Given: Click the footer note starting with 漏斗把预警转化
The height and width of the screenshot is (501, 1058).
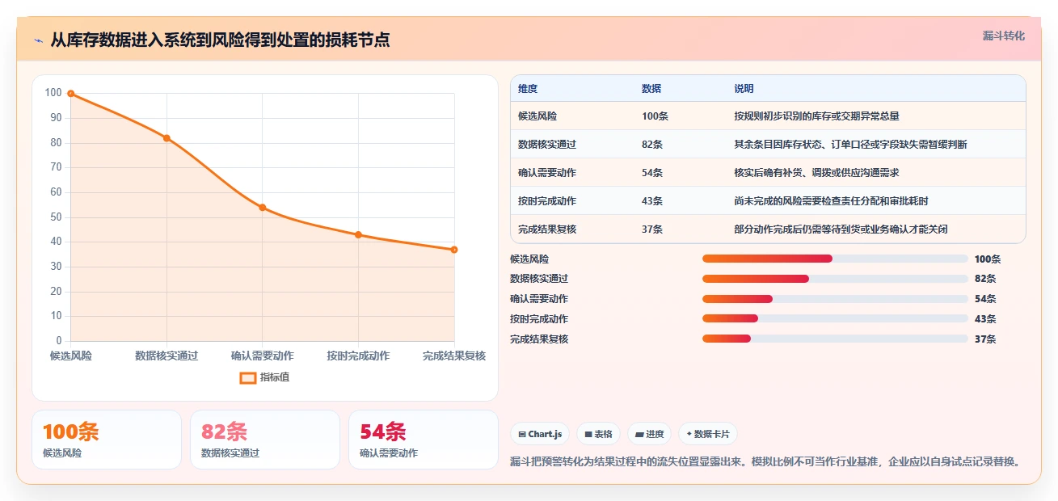Looking at the screenshot, I should coord(765,462).
